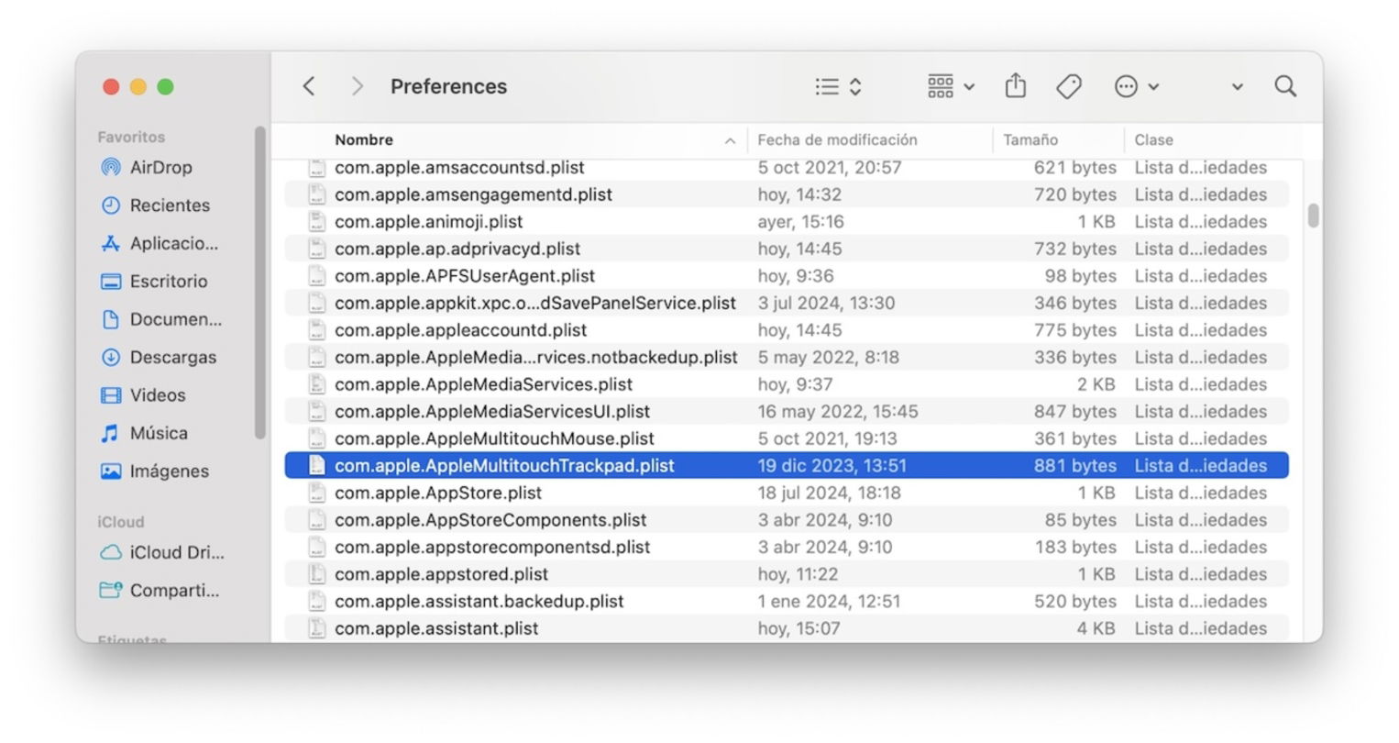Select com.apple.appkit.xpc.o...dSavePanelService.plist
The width and height of the screenshot is (1399, 743).
(787, 303)
